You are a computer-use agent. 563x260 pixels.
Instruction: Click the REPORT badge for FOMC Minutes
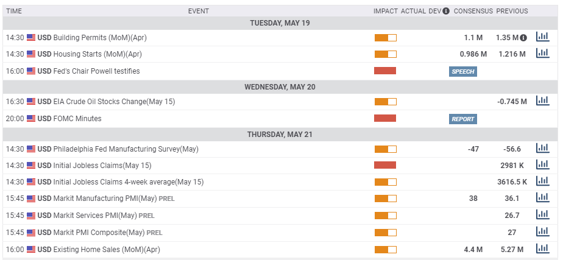pyautogui.click(x=463, y=119)
